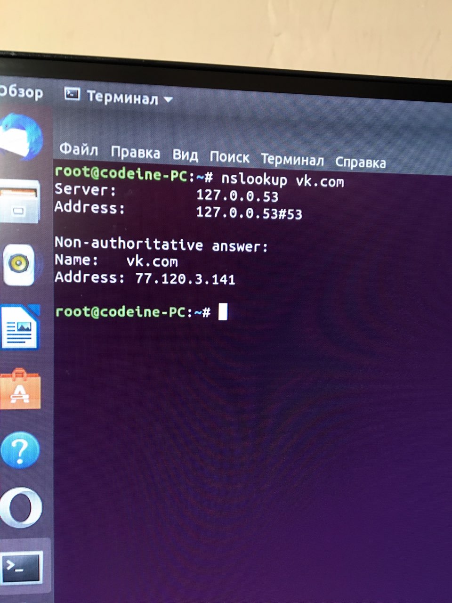Viewport: 452px width, 603px height.
Task: Click the 'nslookup vk.com' command text
Action: pos(282,179)
